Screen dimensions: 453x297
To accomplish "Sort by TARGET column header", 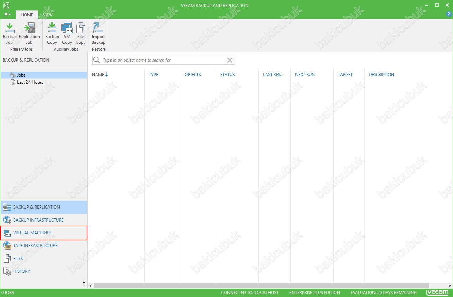I will pos(345,75).
